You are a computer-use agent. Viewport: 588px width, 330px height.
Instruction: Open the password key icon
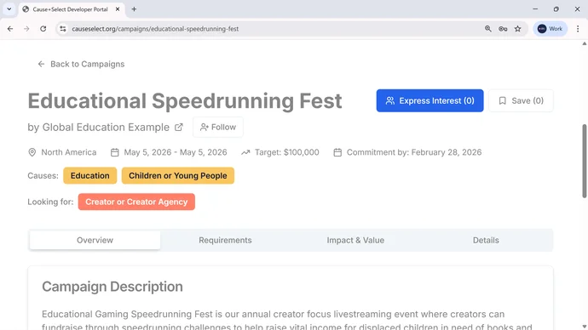click(503, 29)
